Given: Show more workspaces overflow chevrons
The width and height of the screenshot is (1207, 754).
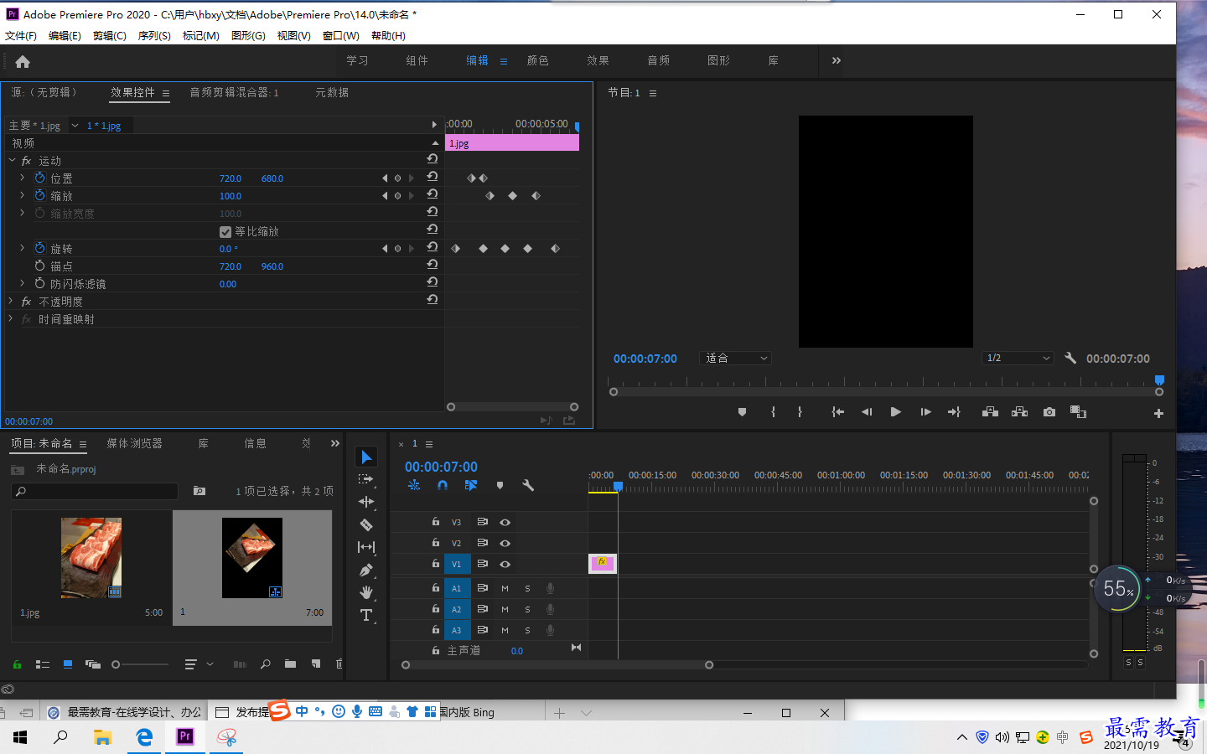Looking at the screenshot, I should [x=836, y=60].
